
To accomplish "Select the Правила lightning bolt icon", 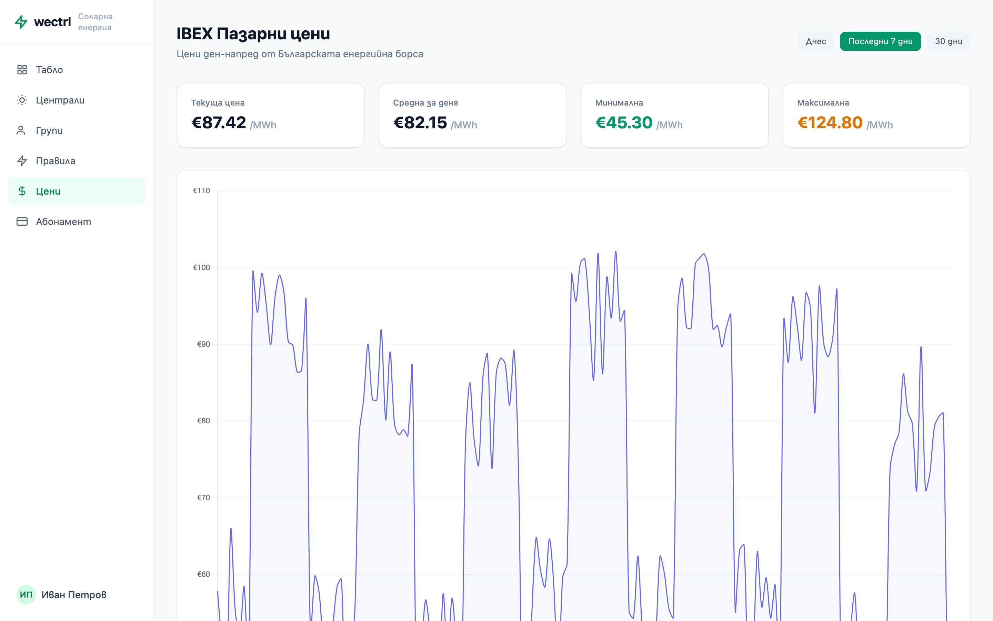I will 22,160.
